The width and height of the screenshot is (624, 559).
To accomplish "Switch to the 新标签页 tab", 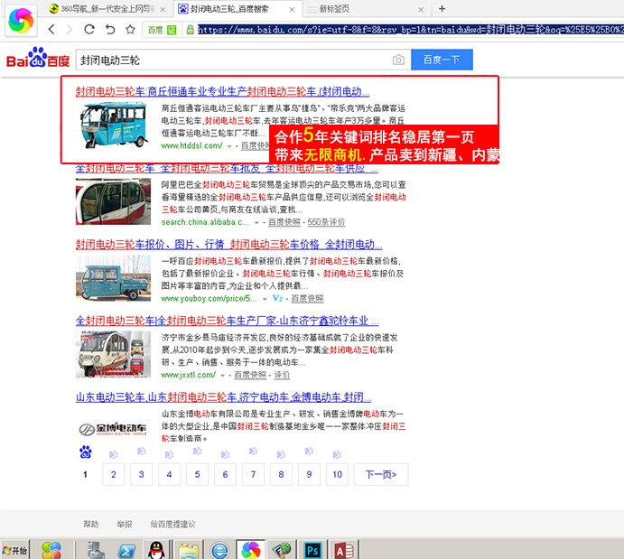I will (366, 9).
